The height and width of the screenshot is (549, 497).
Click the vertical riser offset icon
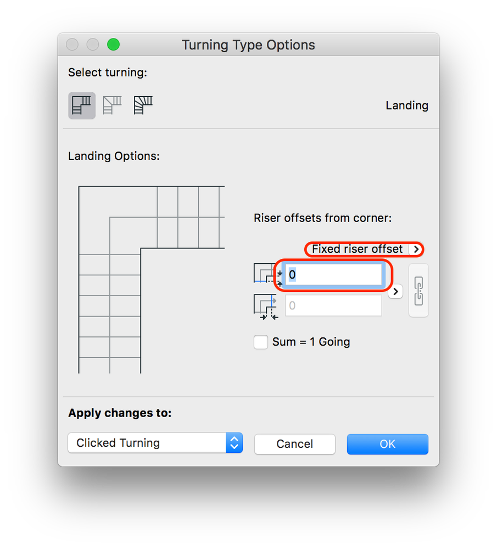click(267, 275)
